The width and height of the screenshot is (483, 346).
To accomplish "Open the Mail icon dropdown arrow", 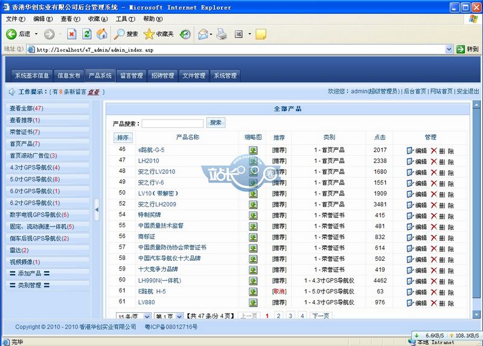I will (x=211, y=34).
